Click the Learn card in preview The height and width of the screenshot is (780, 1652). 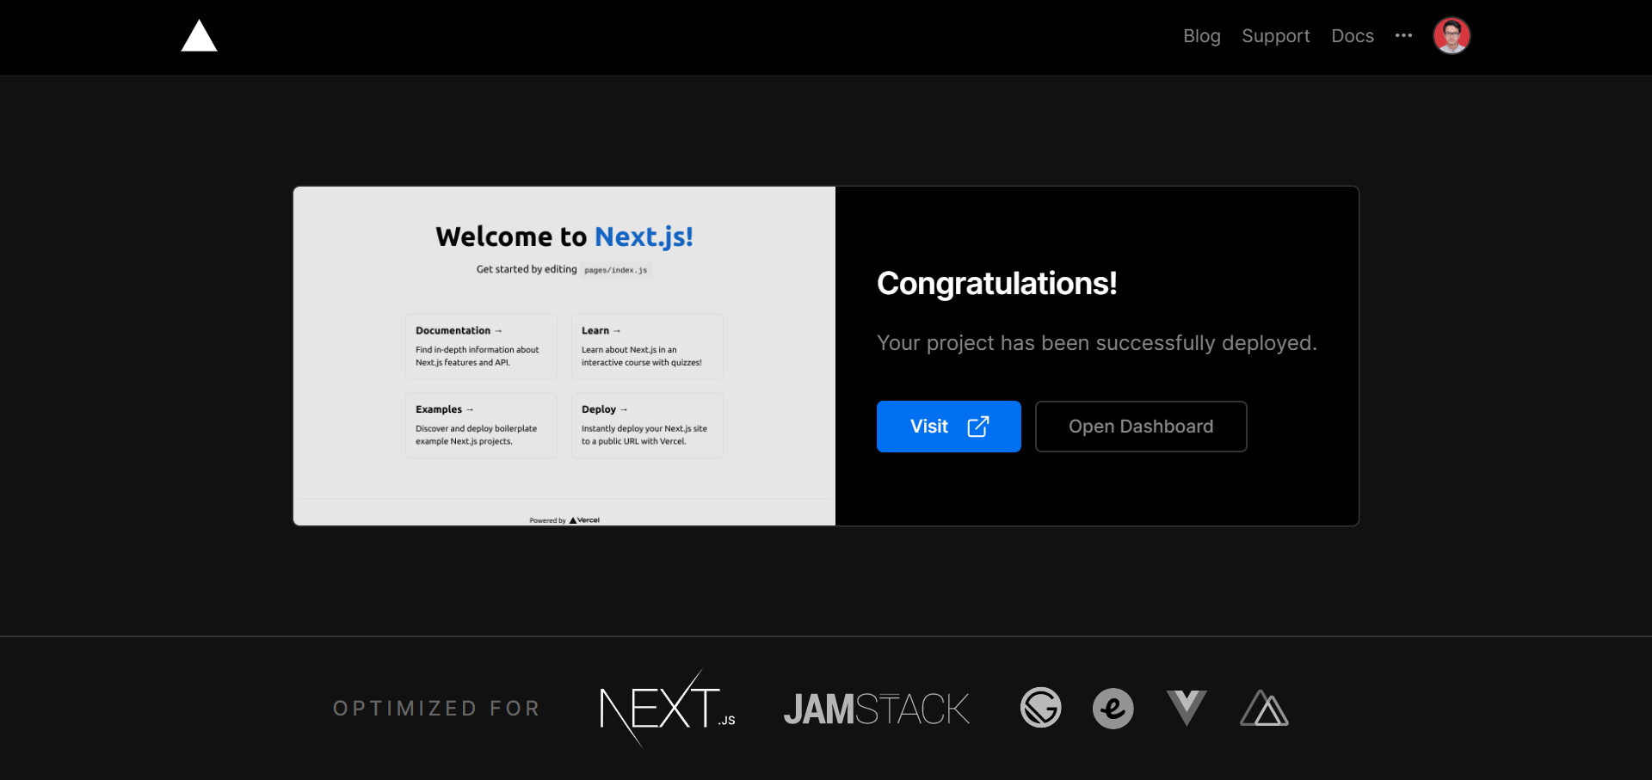(x=647, y=347)
